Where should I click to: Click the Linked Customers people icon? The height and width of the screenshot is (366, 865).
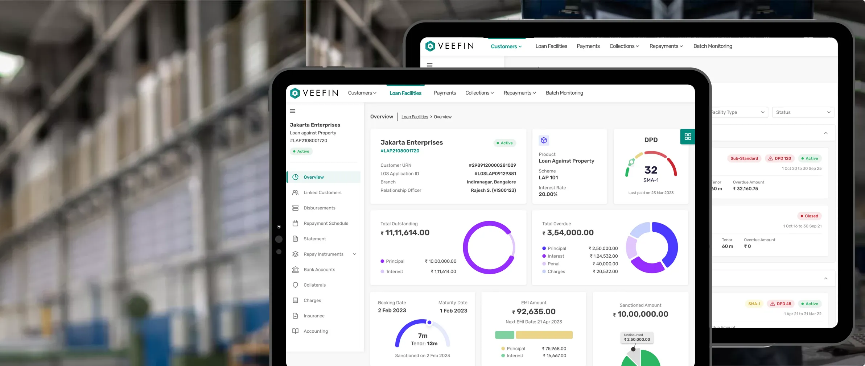[296, 192]
